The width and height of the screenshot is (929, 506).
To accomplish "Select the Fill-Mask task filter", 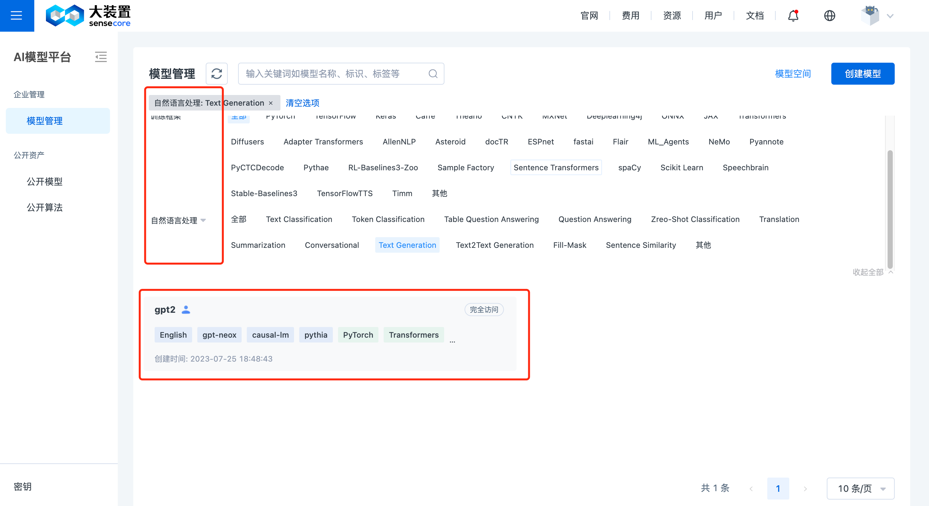I will pos(569,245).
